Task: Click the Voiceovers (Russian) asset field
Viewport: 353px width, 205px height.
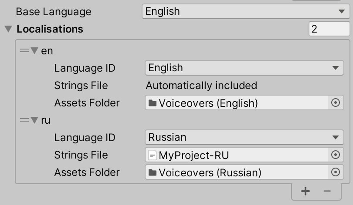Action: (235, 172)
